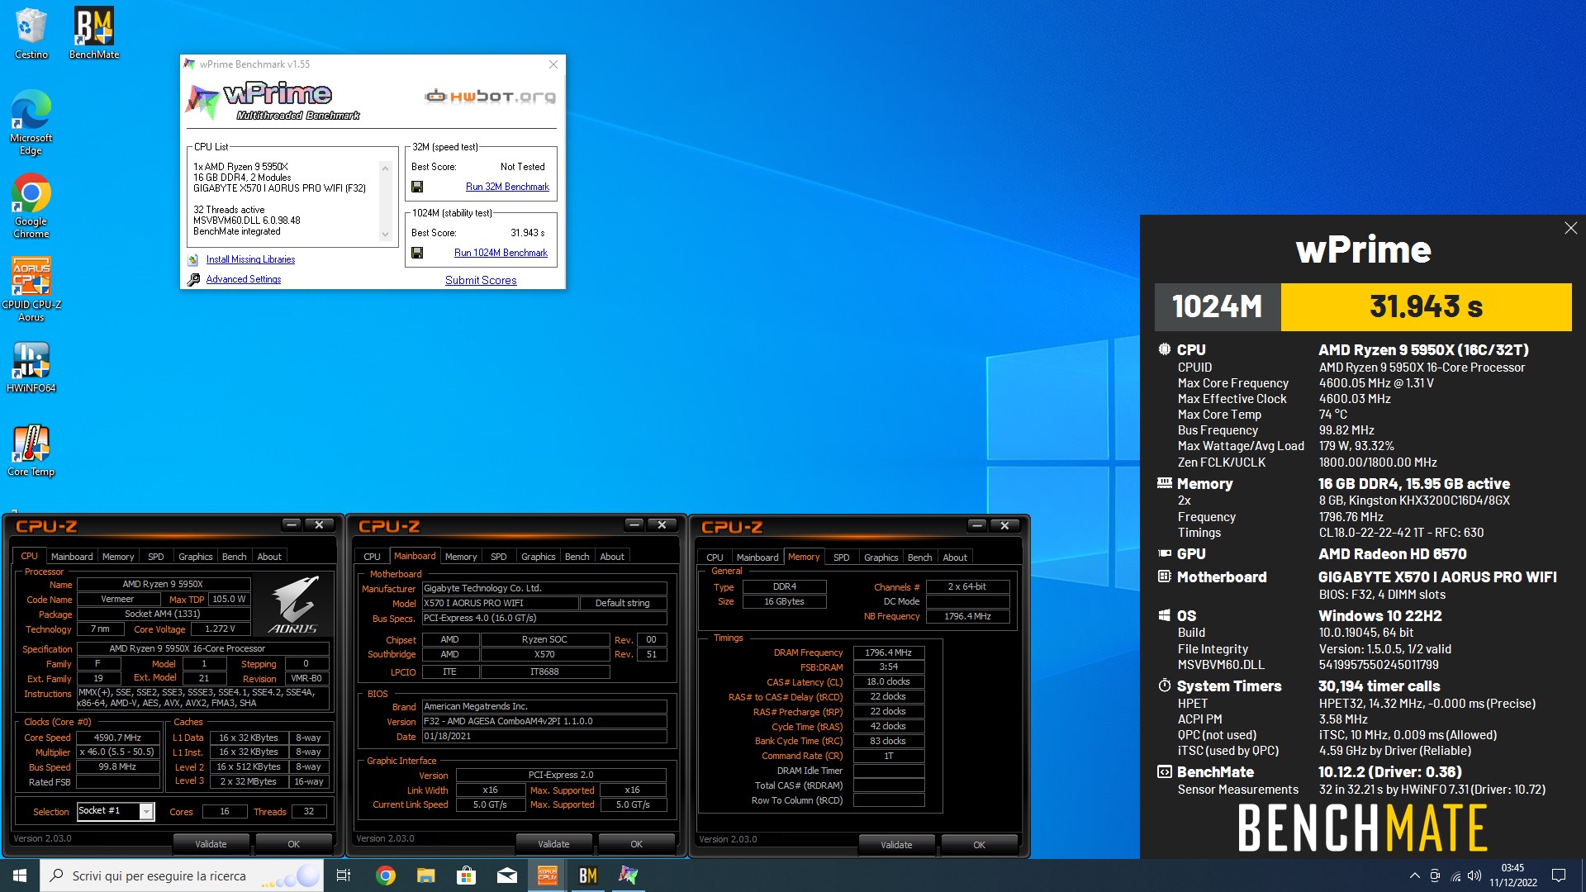The height and width of the screenshot is (892, 1586).
Task: Click OK in the Mainboard CPU-Z window
Action: click(636, 844)
